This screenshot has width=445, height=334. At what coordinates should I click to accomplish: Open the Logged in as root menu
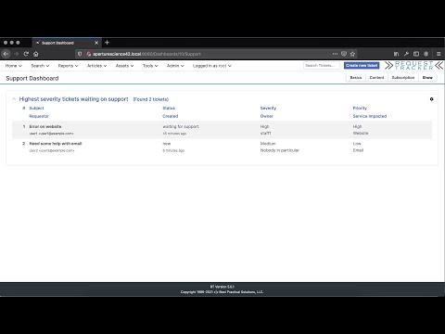point(212,66)
